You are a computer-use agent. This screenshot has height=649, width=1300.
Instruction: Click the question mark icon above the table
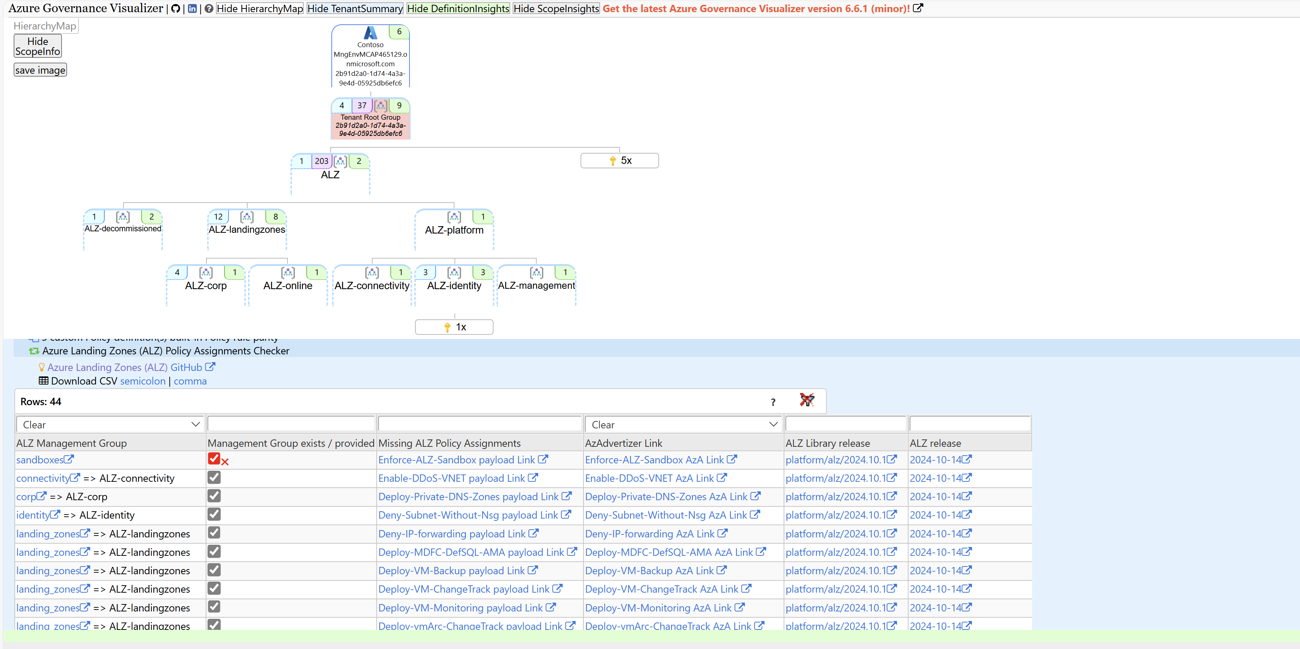pyautogui.click(x=773, y=402)
